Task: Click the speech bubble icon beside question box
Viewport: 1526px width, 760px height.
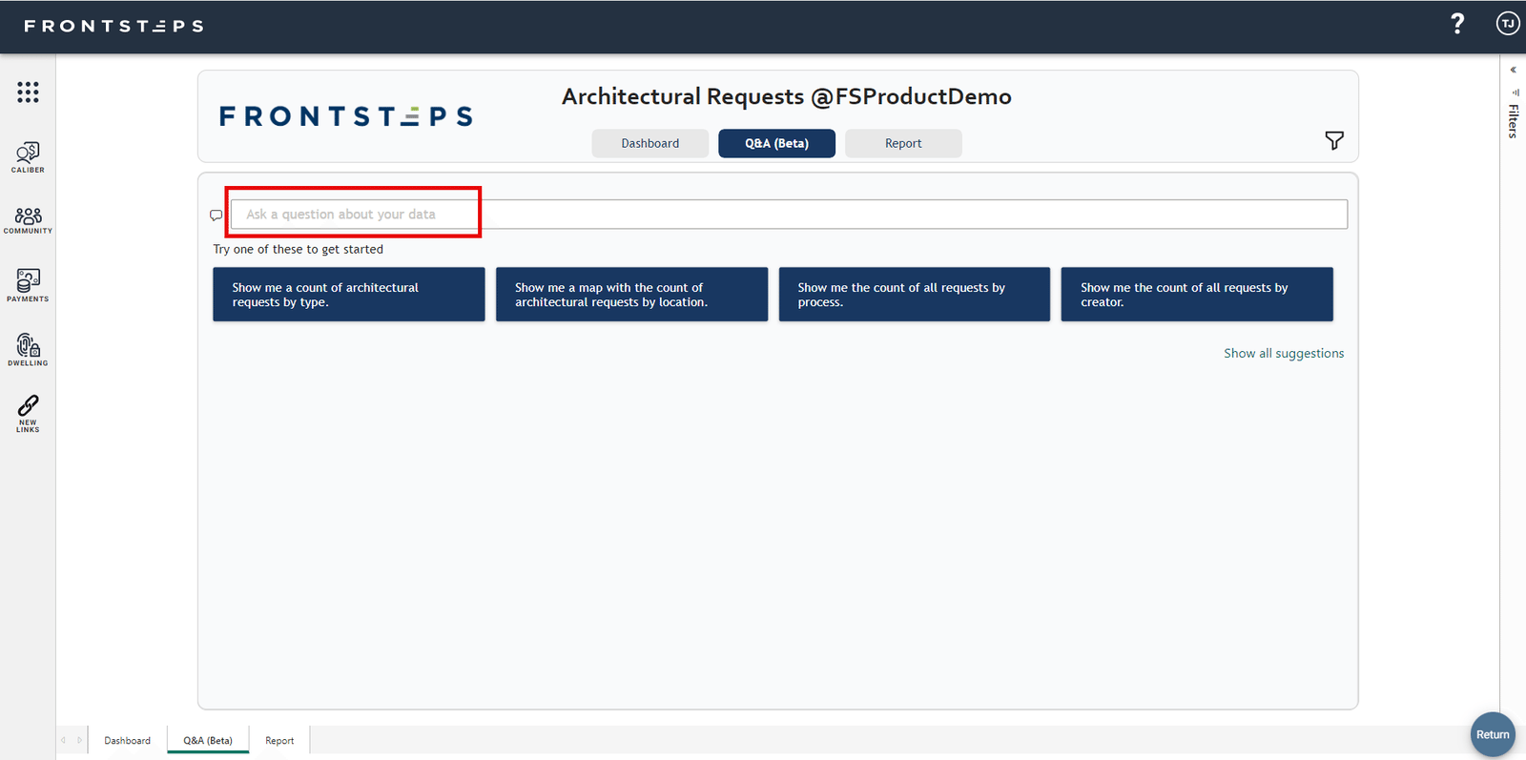Action: pos(217,216)
